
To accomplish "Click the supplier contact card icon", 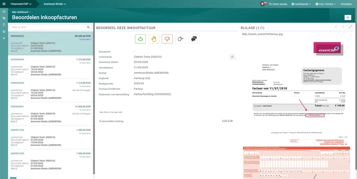I will coord(232,57).
